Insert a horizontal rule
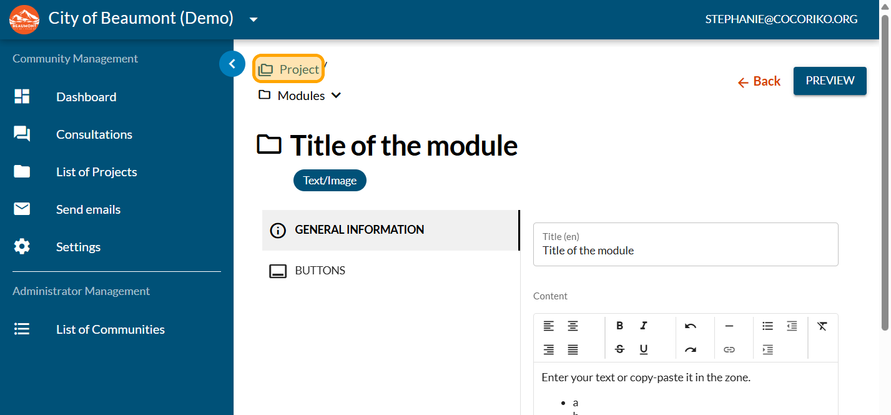 (729, 326)
